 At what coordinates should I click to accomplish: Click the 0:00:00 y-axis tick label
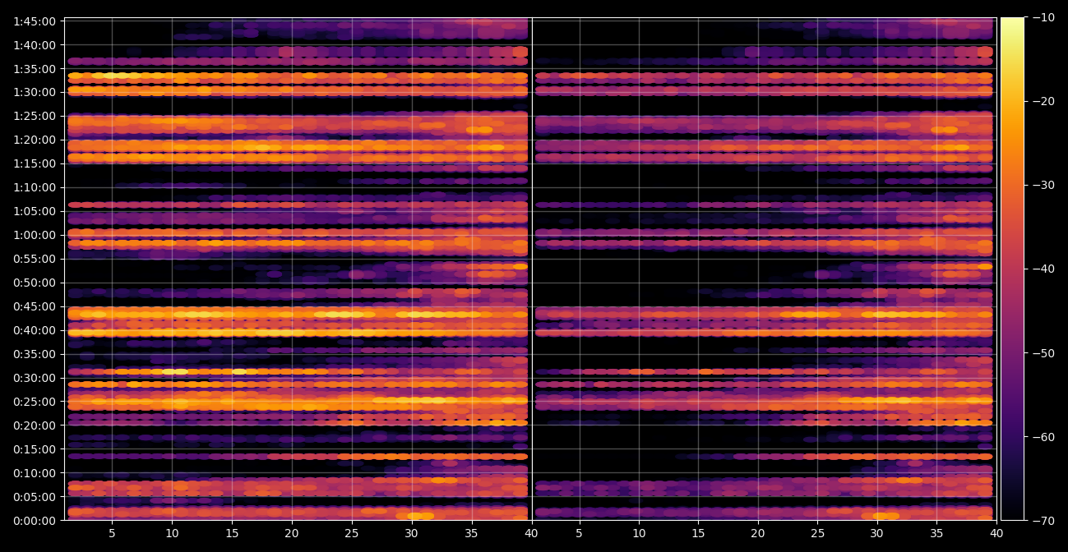(x=35, y=520)
